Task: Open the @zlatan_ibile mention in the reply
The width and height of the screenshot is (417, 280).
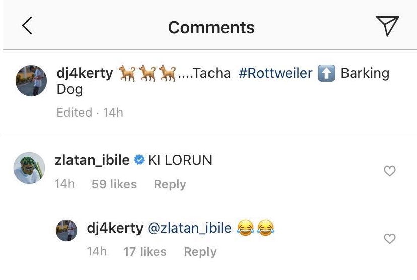Action: 189,228
